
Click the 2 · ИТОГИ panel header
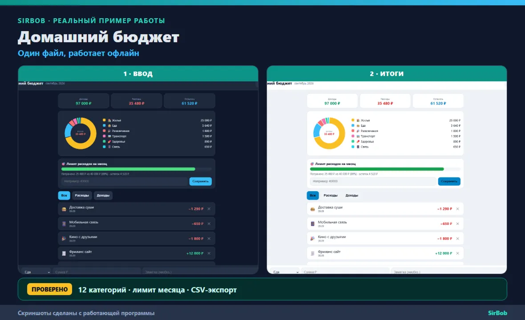[x=387, y=74]
